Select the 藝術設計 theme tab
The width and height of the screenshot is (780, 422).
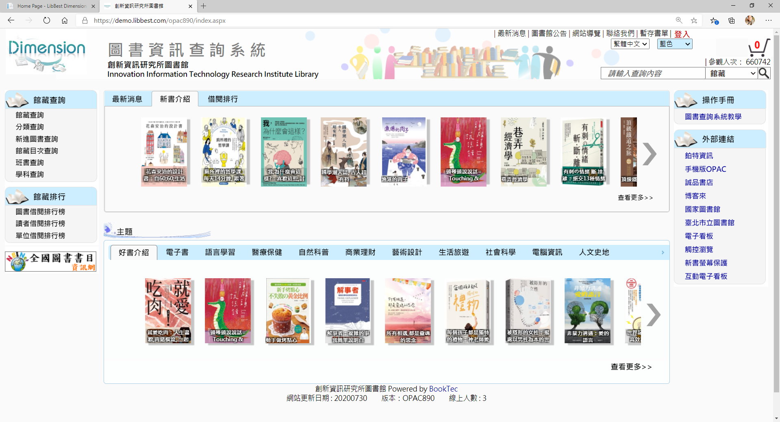(407, 252)
